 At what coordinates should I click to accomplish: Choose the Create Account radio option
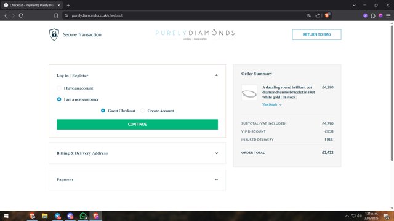coord(143,110)
